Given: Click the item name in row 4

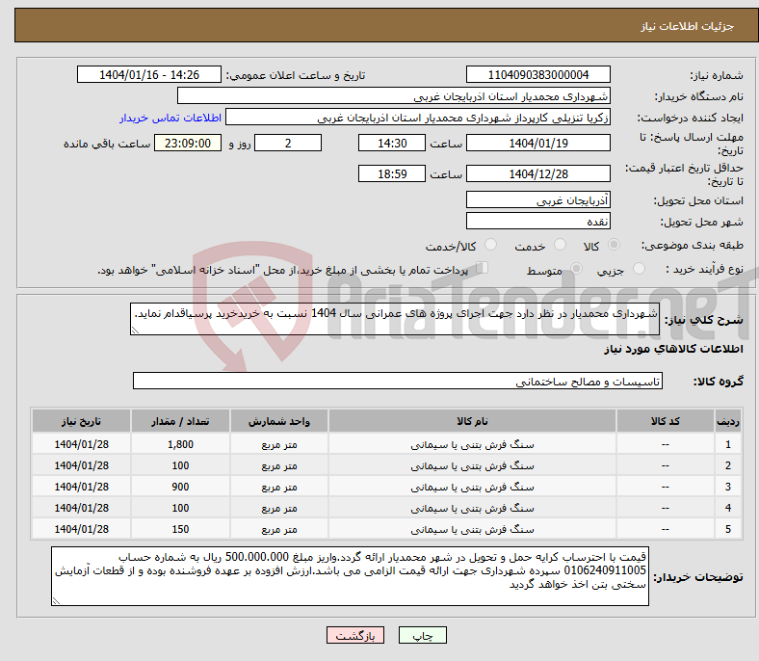Looking at the screenshot, I should 472,508.
